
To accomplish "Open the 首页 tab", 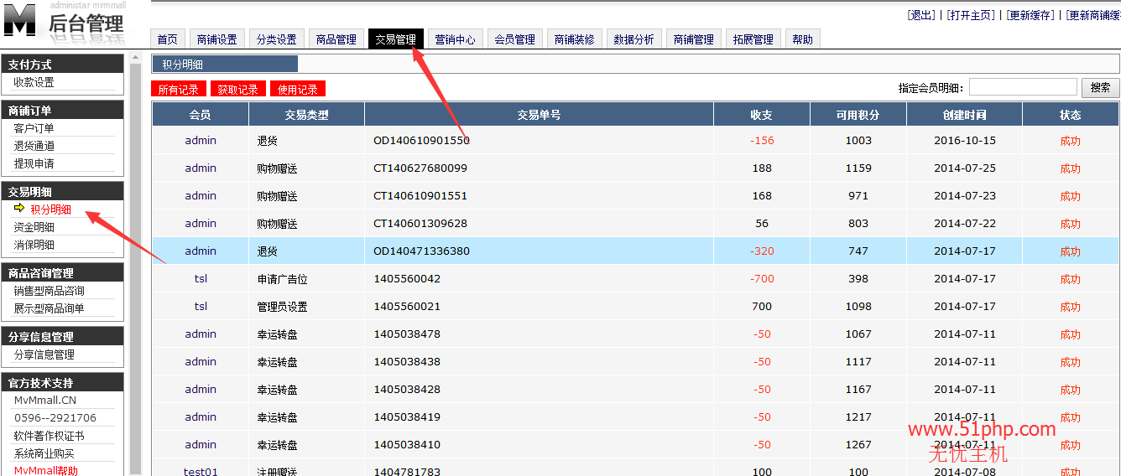I will point(168,39).
